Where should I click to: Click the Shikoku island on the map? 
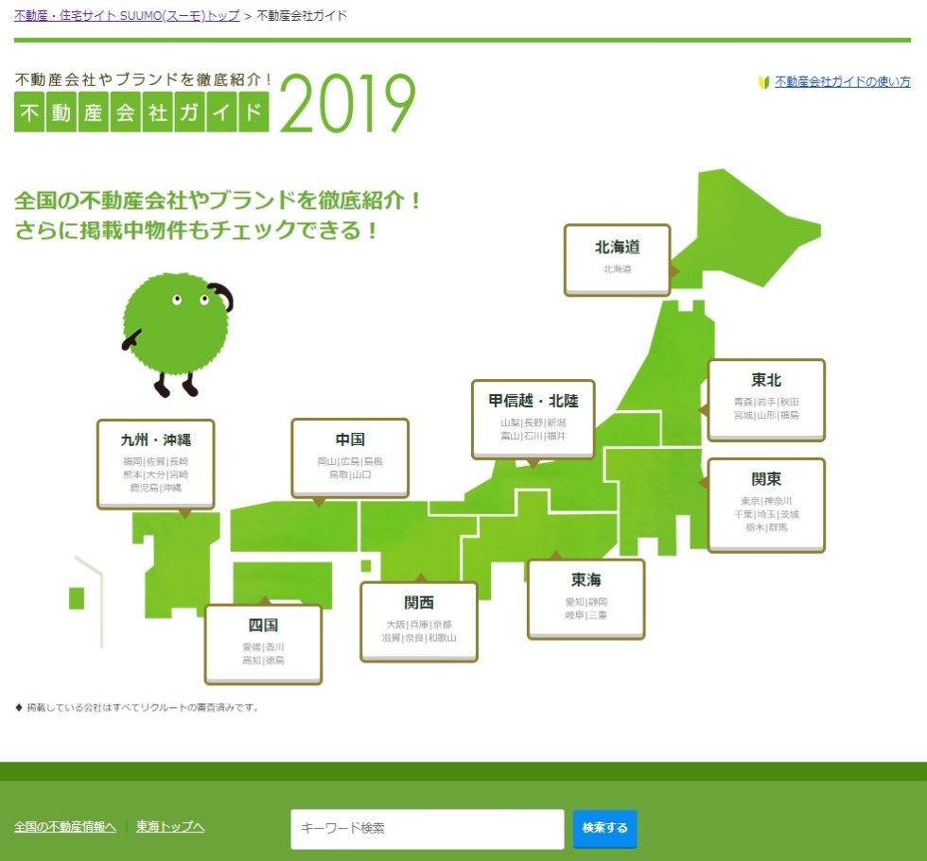click(282, 580)
